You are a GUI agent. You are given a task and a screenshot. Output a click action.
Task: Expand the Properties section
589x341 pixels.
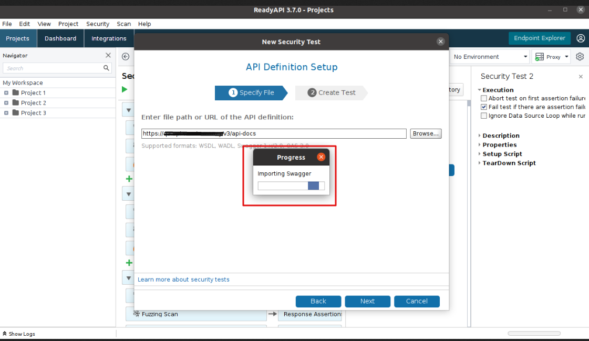point(479,144)
